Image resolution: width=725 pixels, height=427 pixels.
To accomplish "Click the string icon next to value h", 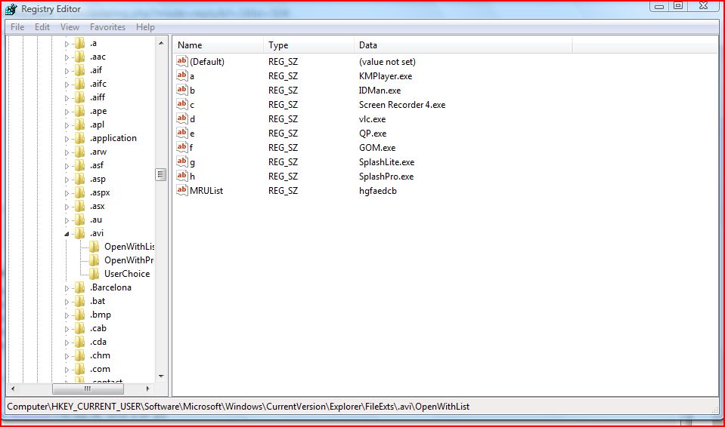I will pyautogui.click(x=181, y=176).
